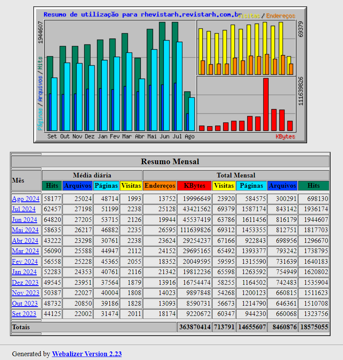The image size is (343, 360).
Task: Click the usage summary chart image
Action: click(x=170, y=75)
